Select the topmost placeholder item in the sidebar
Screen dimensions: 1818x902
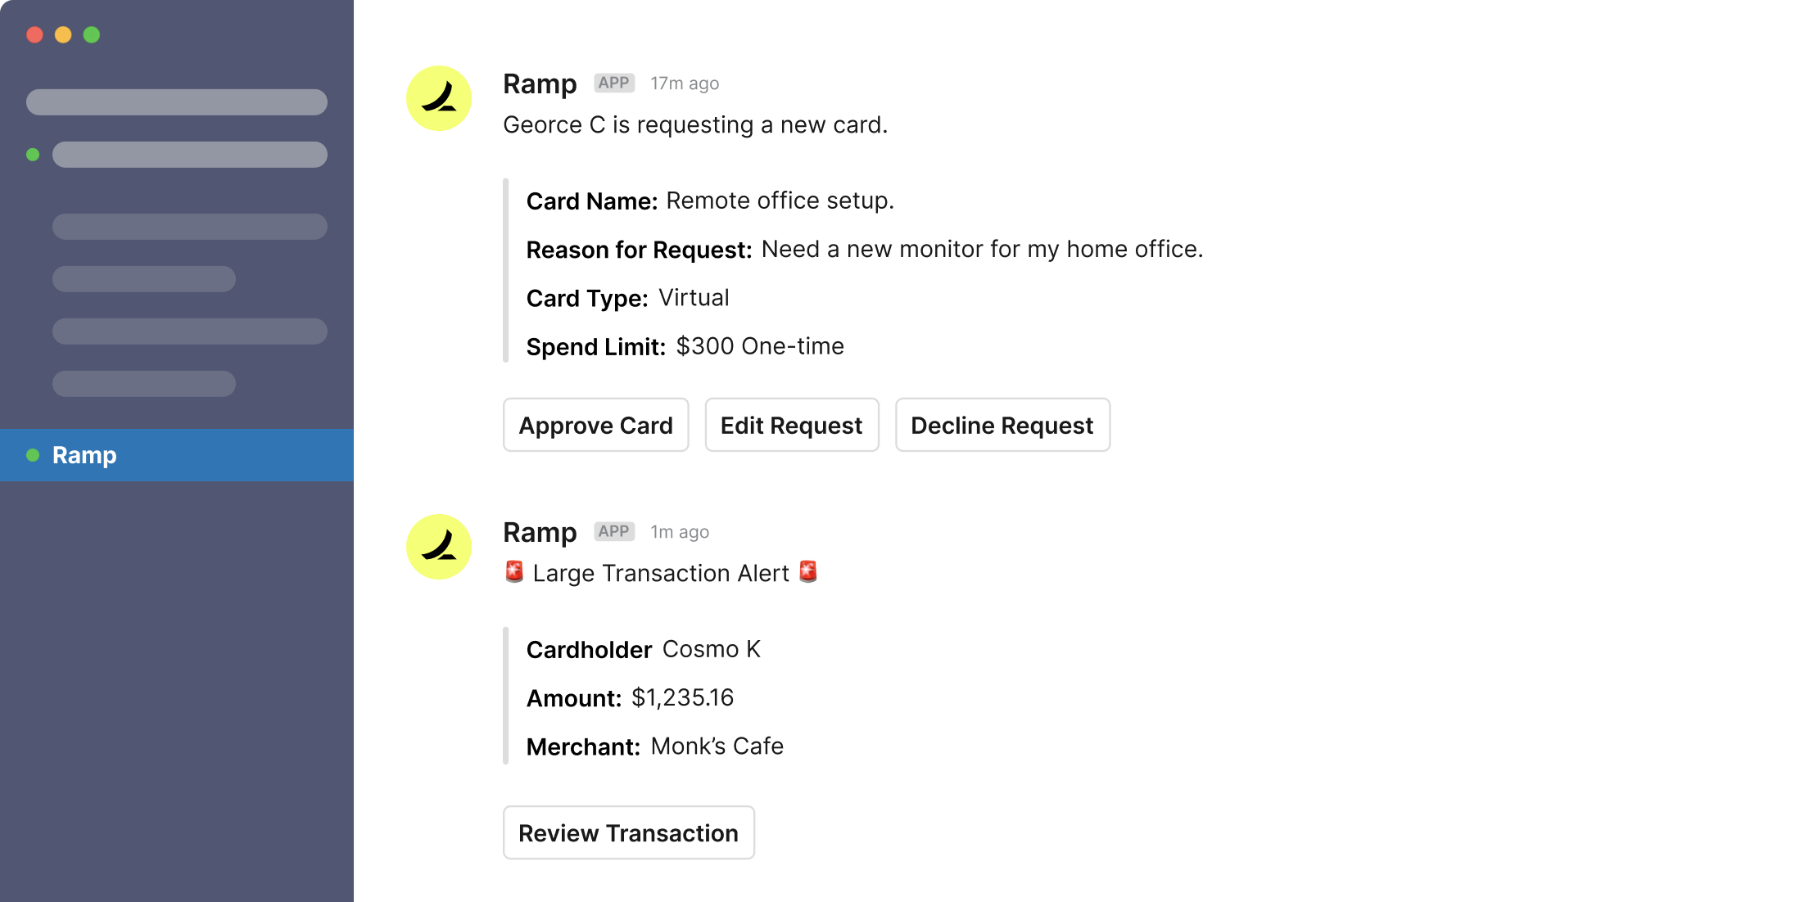(x=177, y=102)
